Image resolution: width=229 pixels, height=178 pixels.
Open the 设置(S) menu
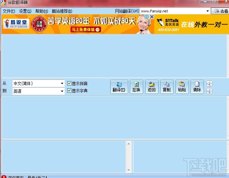[x=25, y=11]
